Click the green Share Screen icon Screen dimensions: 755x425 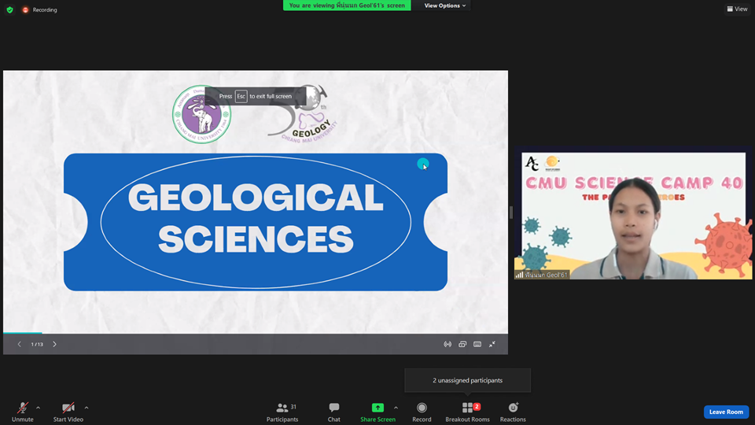point(377,408)
